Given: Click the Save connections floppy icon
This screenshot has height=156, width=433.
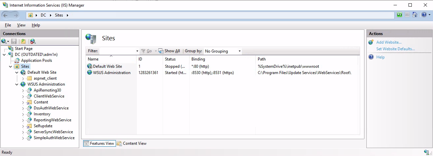Looking at the screenshot, I should (14, 41).
